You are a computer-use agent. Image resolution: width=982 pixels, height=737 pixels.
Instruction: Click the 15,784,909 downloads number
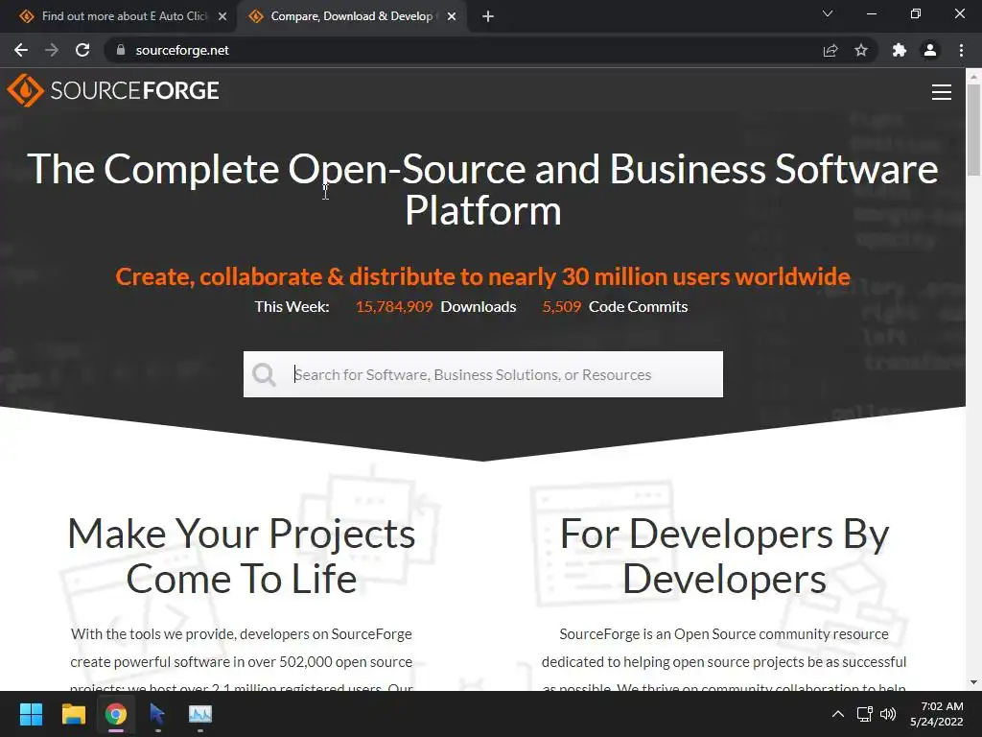click(394, 306)
